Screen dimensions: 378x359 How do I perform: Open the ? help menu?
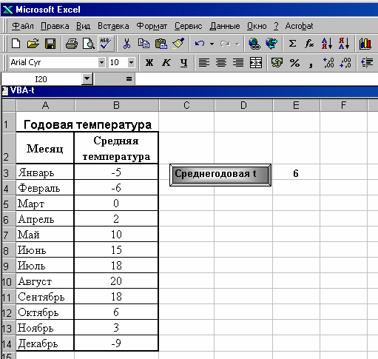[x=276, y=26]
